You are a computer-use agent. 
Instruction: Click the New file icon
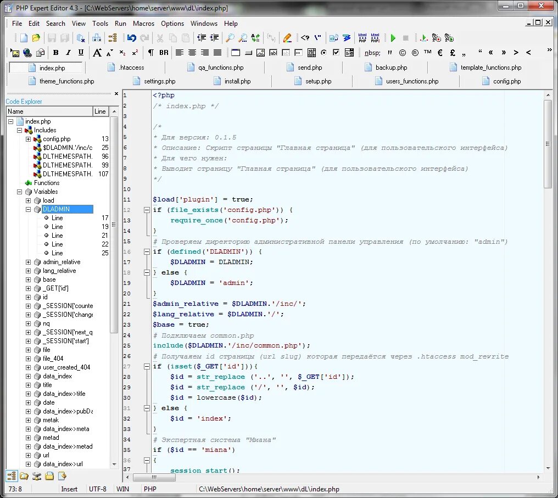24,38
